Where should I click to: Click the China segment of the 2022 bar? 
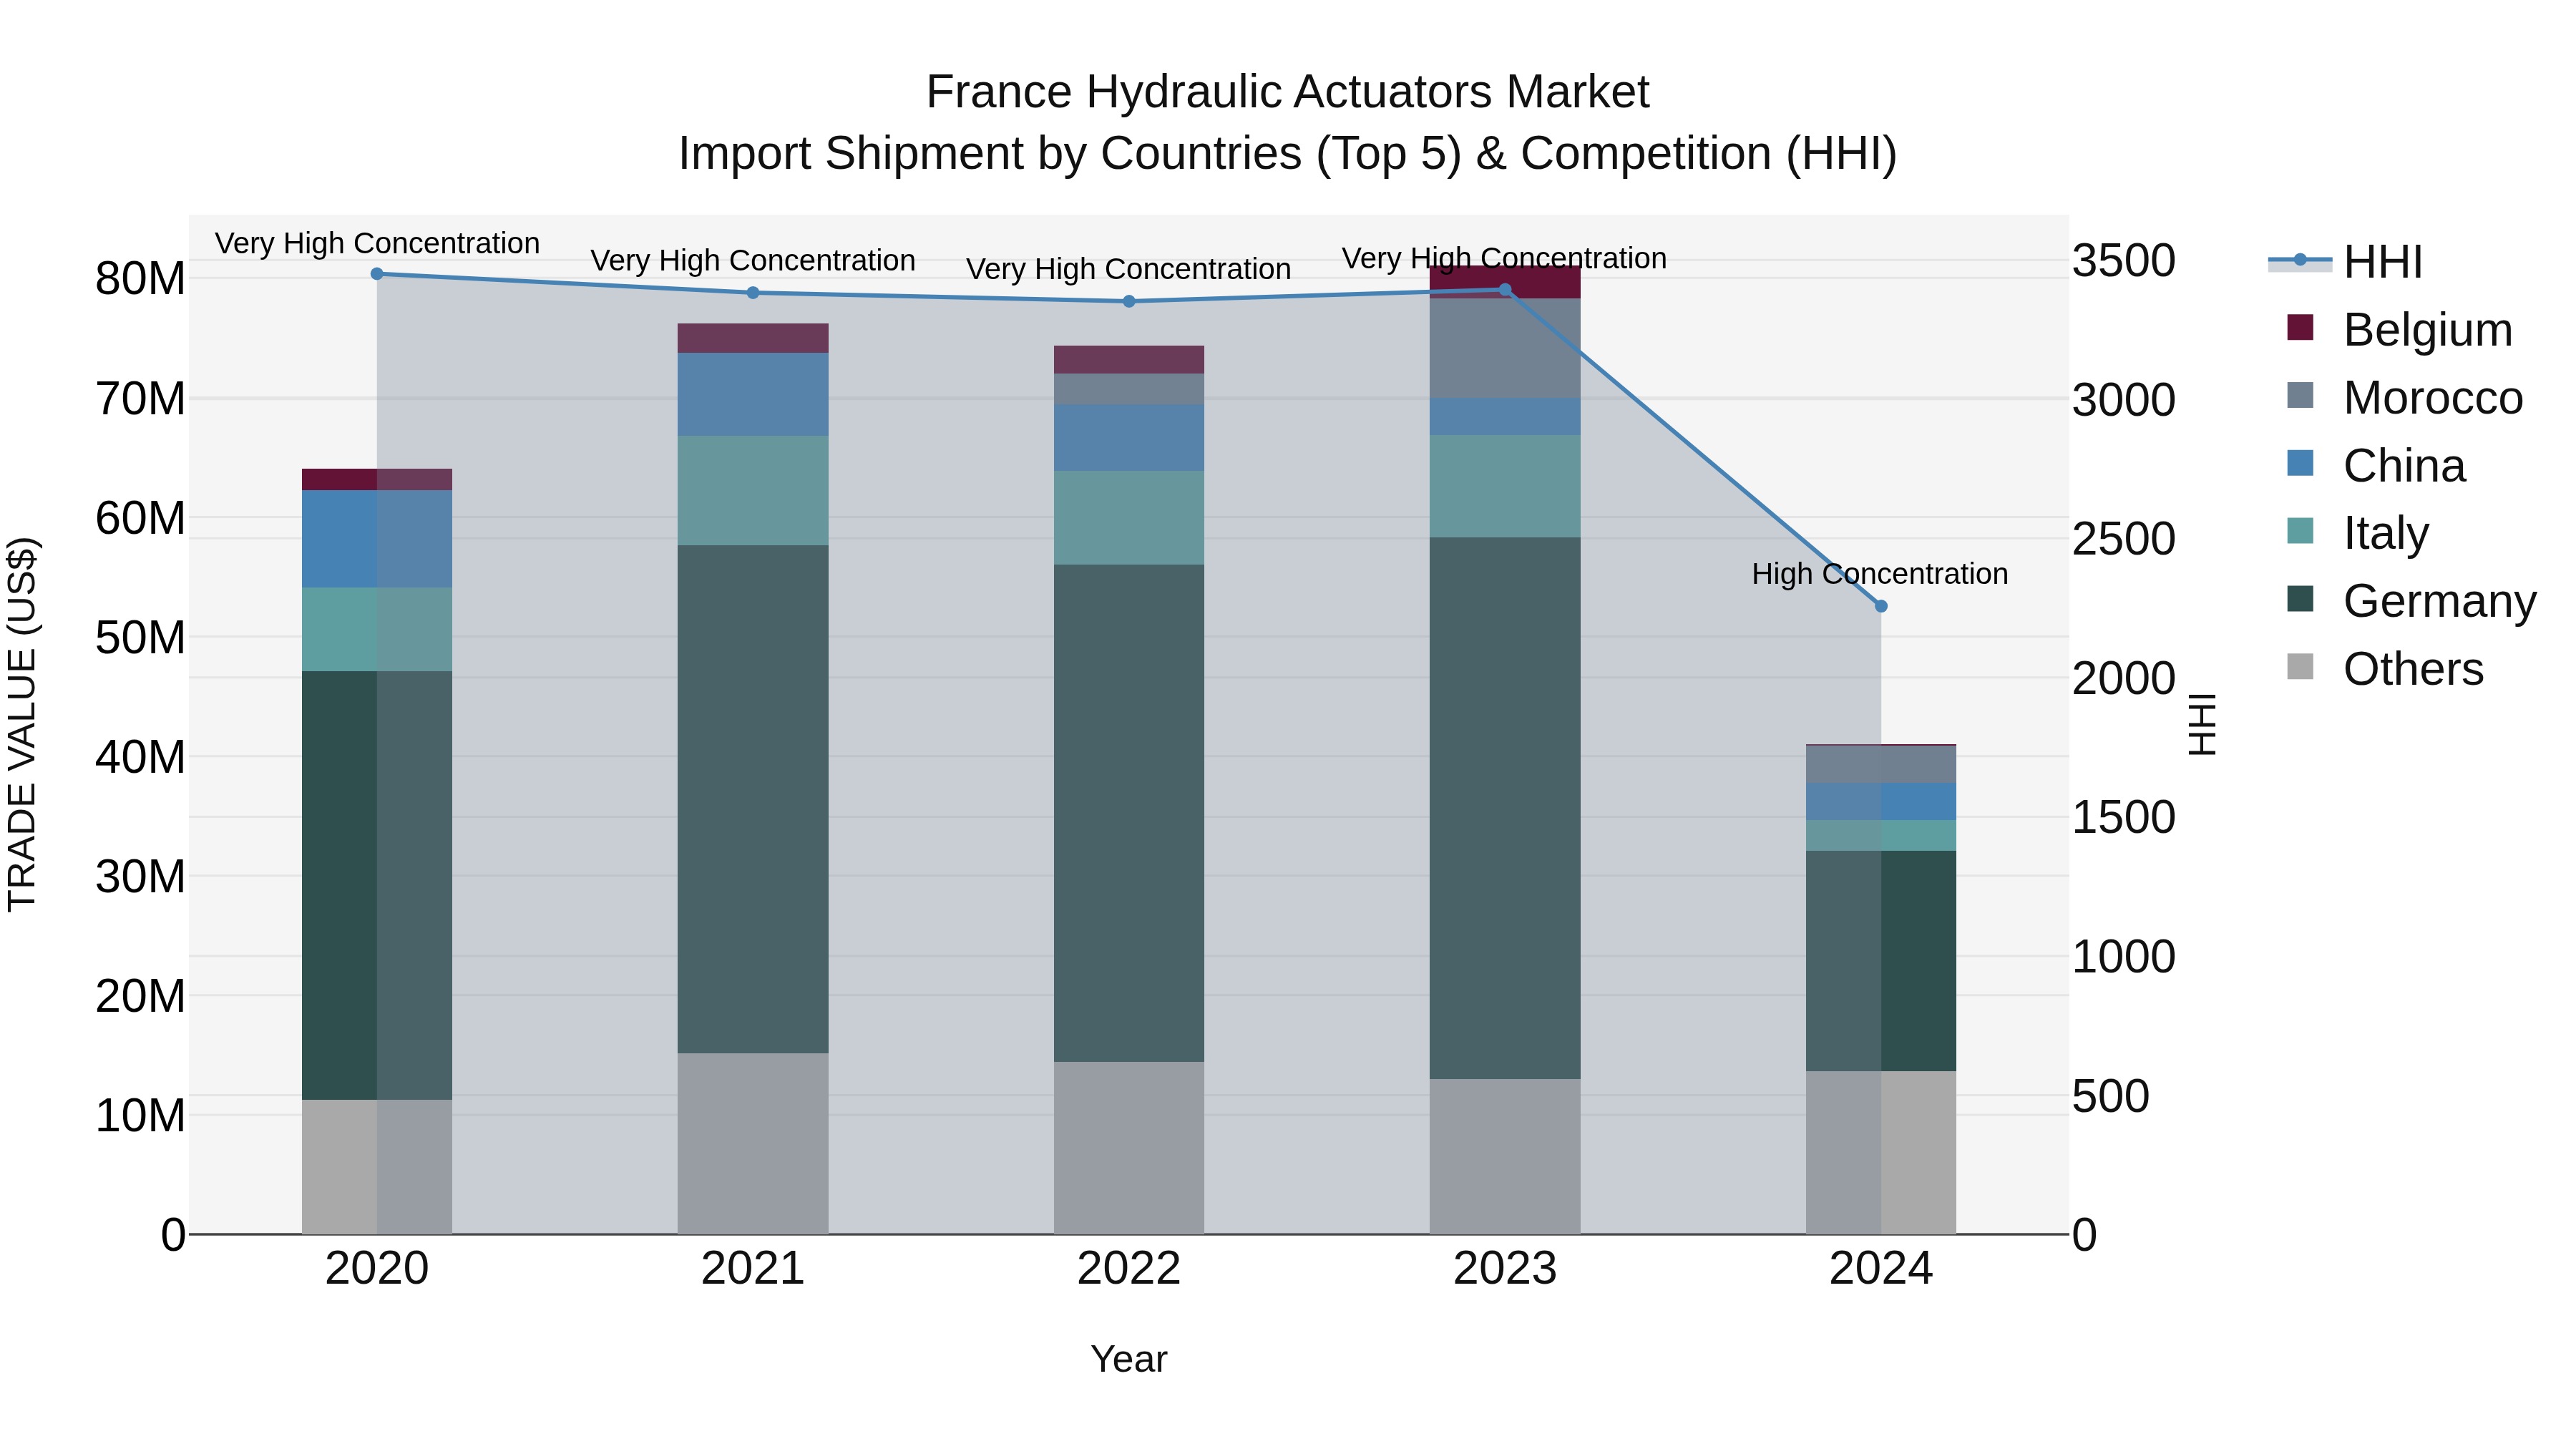pyautogui.click(x=1129, y=437)
